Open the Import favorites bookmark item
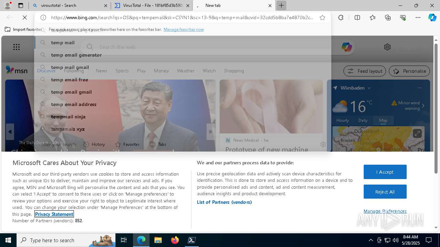The height and width of the screenshot is (247, 440). (x=23, y=30)
